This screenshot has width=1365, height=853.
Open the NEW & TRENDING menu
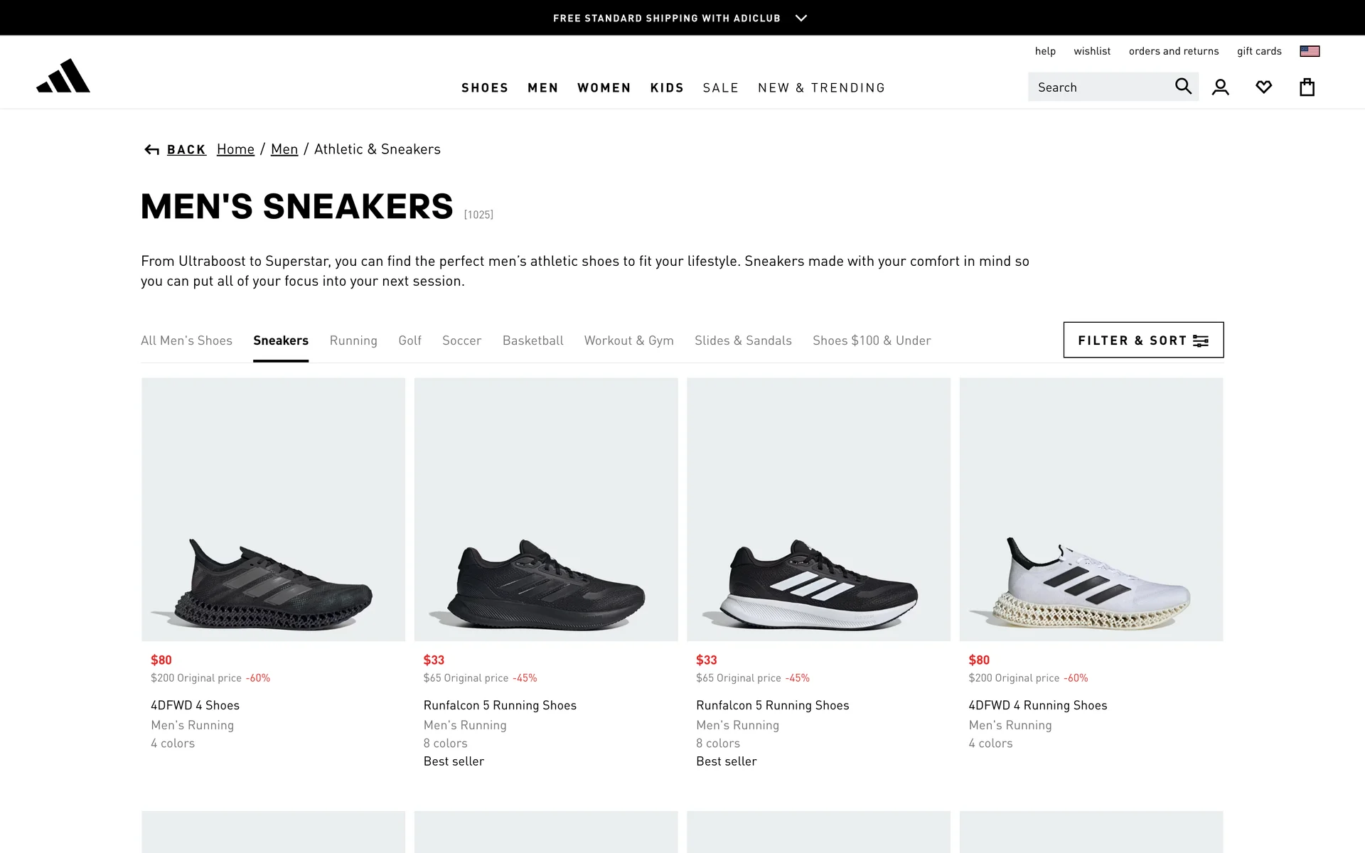[821, 87]
